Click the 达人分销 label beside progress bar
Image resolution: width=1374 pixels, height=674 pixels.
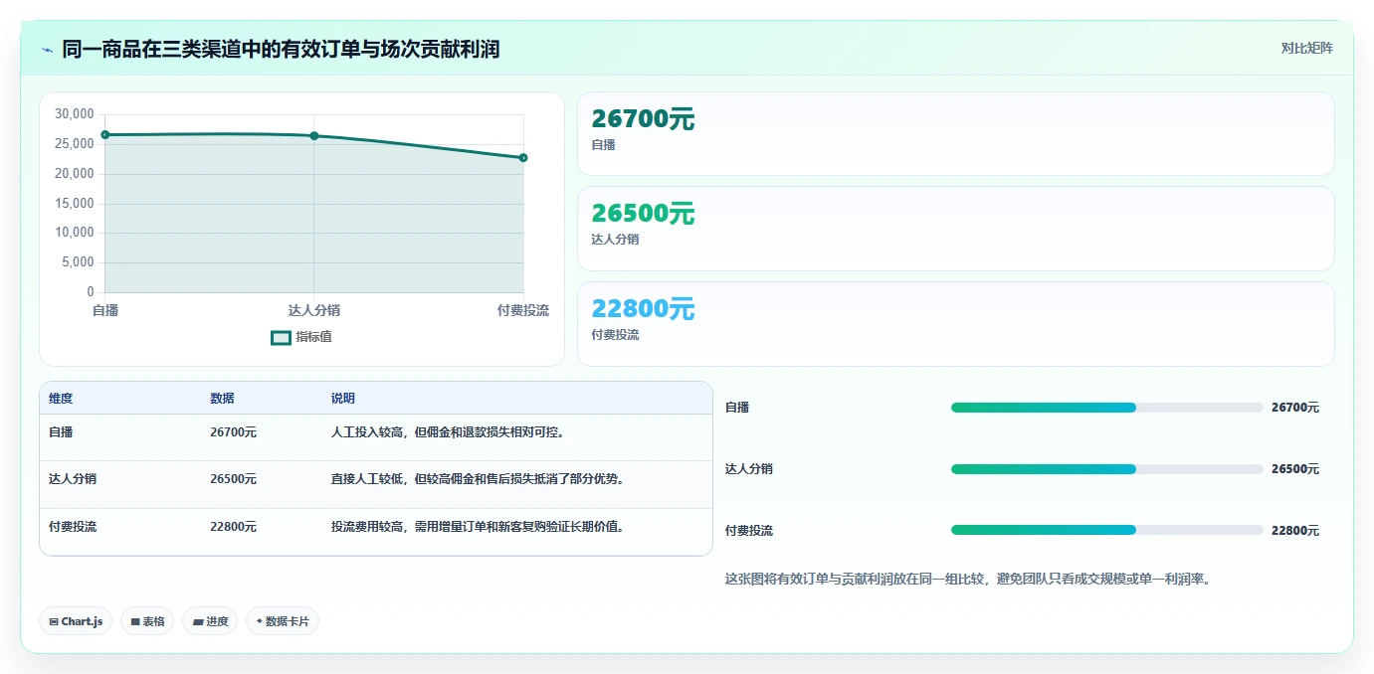click(749, 469)
